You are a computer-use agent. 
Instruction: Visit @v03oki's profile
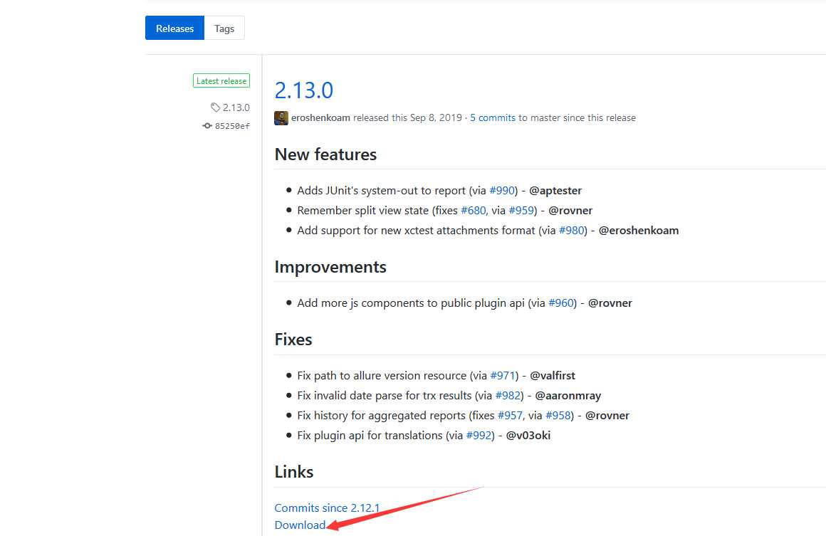pyautogui.click(x=528, y=436)
